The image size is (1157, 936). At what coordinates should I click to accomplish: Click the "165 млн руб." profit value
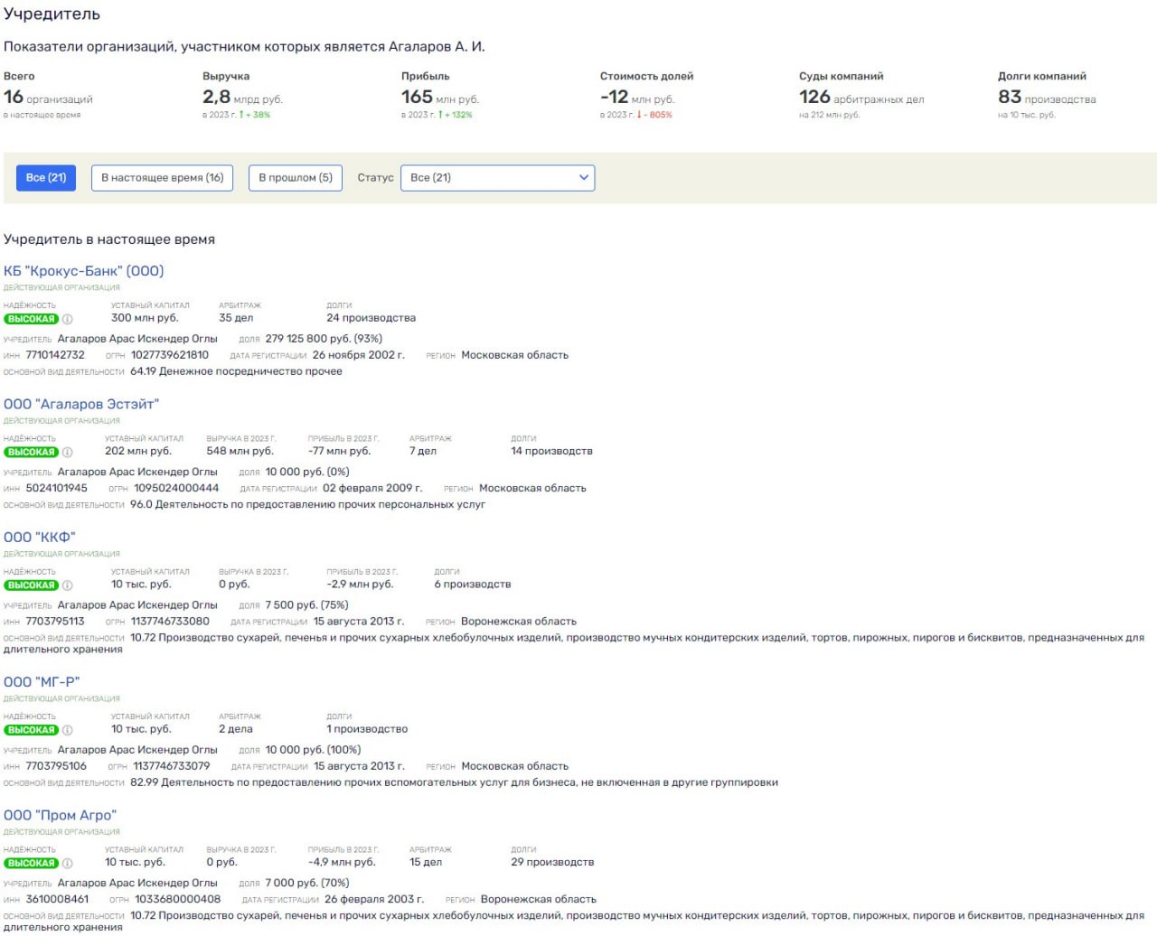[x=440, y=98]
